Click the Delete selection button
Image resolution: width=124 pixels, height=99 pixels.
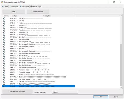[x=38, y=11]
